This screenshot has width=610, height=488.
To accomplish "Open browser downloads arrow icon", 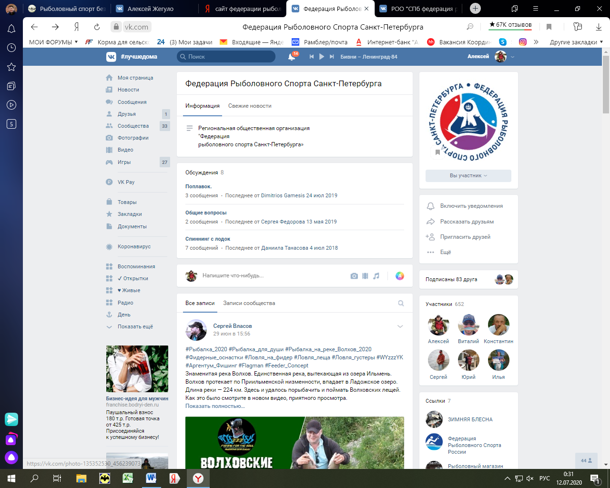I will pyautogui.click(x=599, y=27).
